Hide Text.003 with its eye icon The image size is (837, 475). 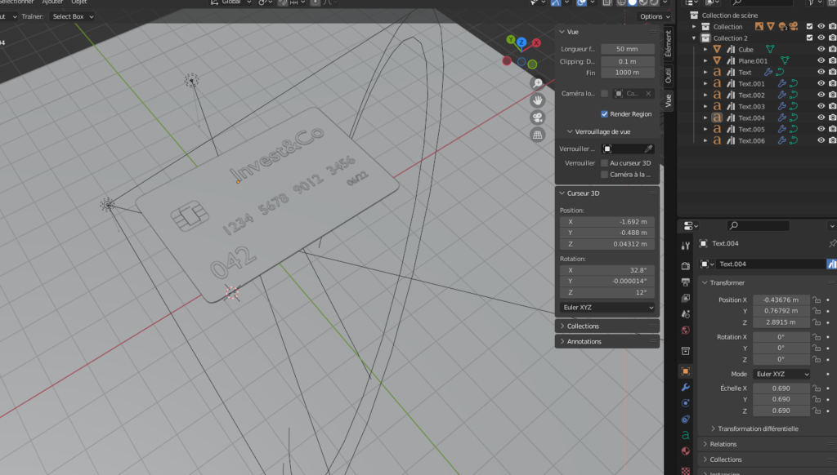coord(821,107)
